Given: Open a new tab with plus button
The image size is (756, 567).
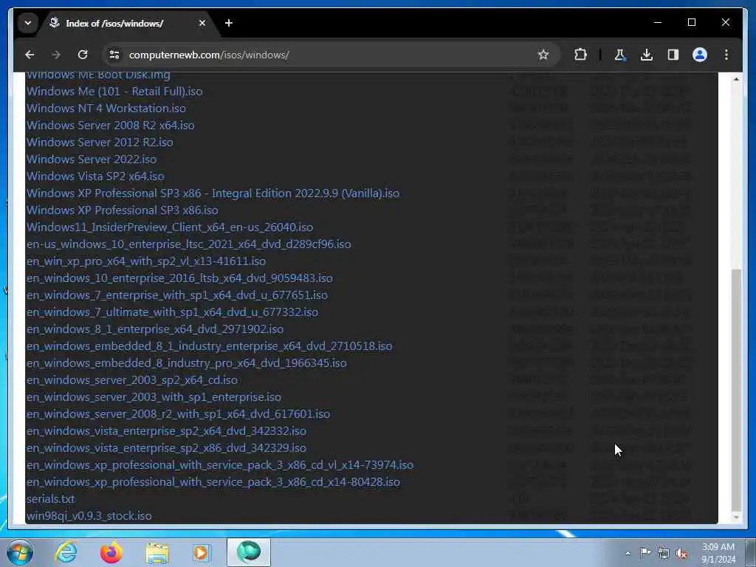Looking at the screenshot, I should (229, 23).
